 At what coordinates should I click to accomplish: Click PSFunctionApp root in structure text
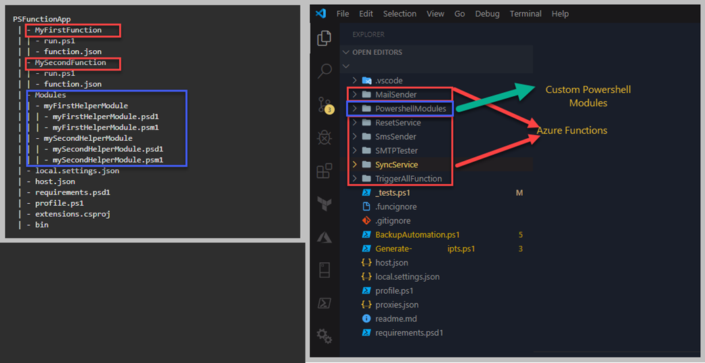click(42, 20)
